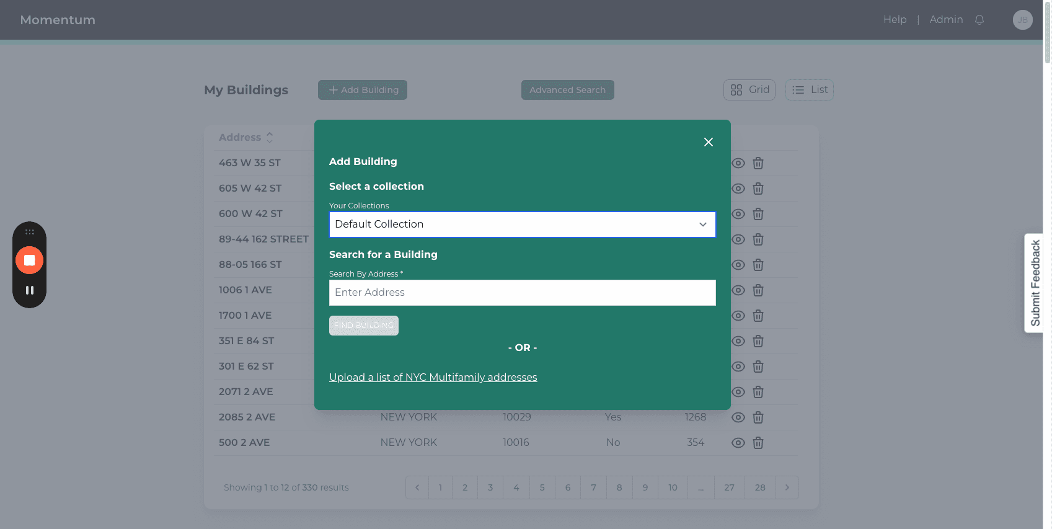This screenshot has width=1052, height=529.
Task: Close the Add Building dialog
Action: pos(709,142)
